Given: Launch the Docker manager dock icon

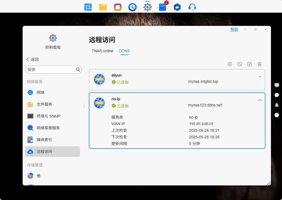Looking at the screenshot, I should coord(177,7).
